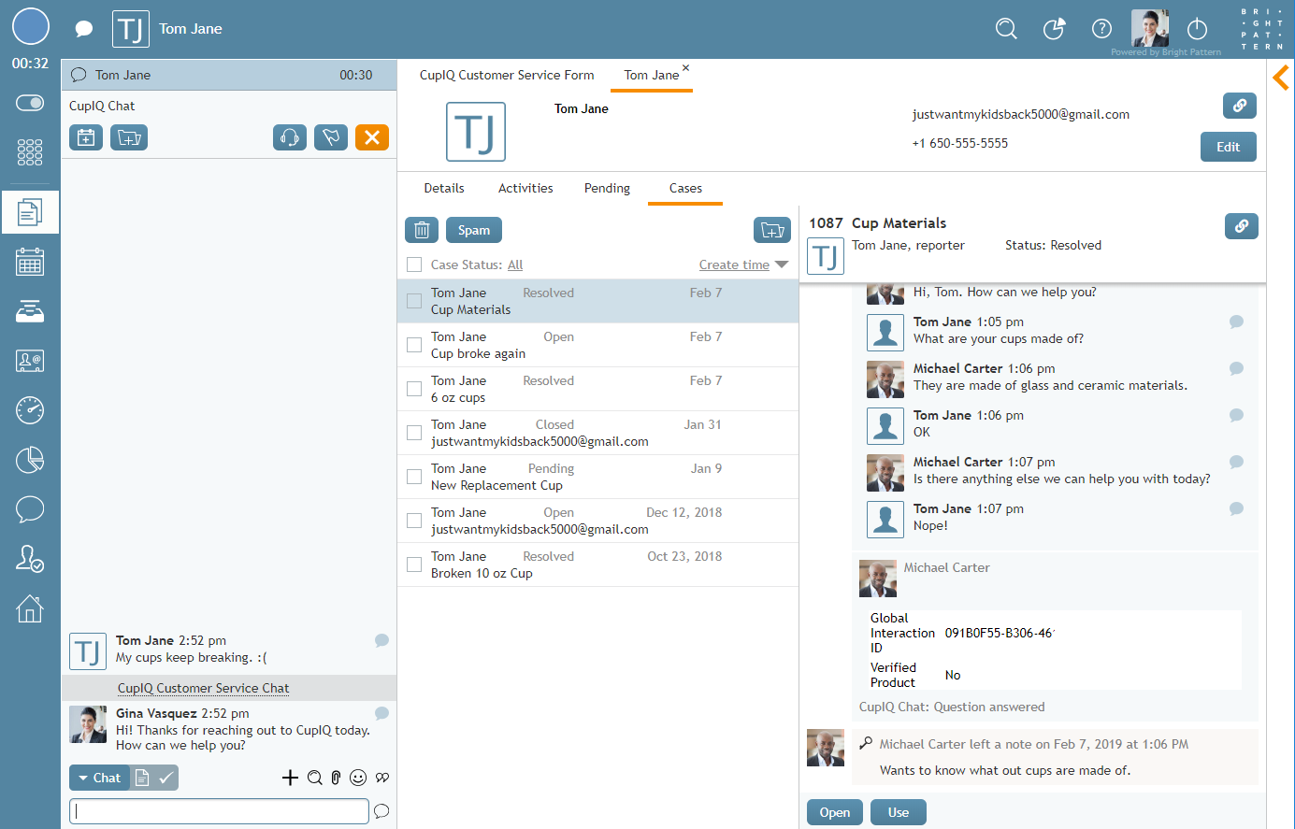Image resolution: width=1295 pixels, height=829 pixels.
Task: Open the dashboard gauge sidebar icon
Action: click(x=30, y=410)
